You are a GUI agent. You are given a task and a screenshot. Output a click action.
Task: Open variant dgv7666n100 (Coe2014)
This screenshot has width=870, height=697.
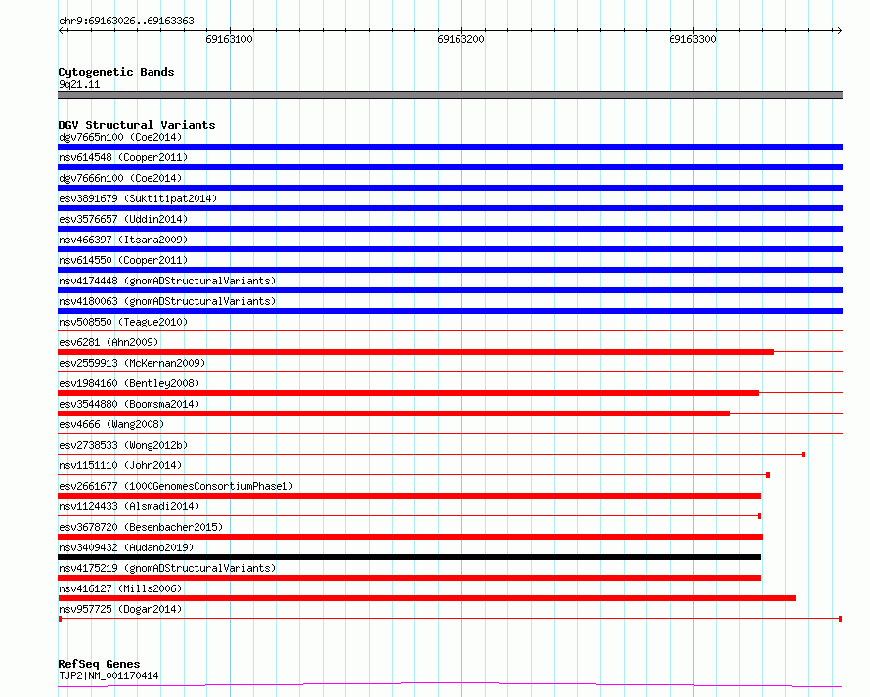tap(120, 178)
